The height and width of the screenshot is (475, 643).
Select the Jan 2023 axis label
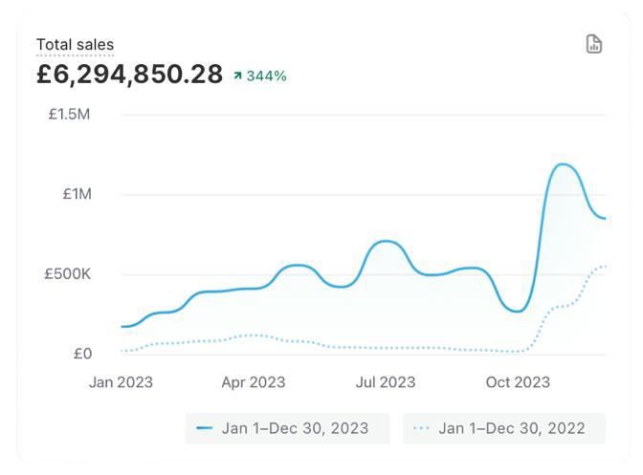click(121, 382)
